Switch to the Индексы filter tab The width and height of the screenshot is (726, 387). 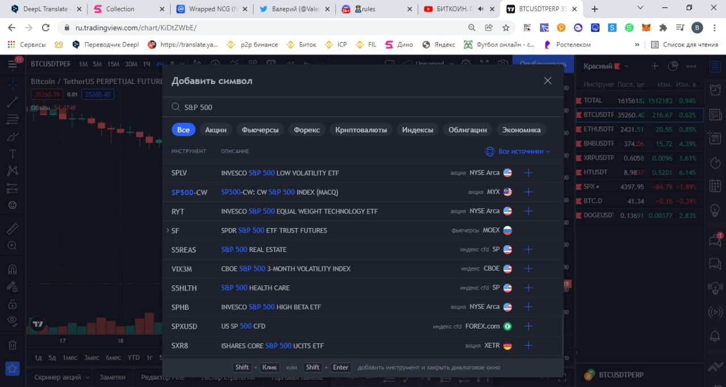point(417,130)
